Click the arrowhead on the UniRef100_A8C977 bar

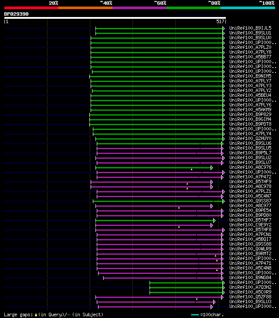pos(212,206)
